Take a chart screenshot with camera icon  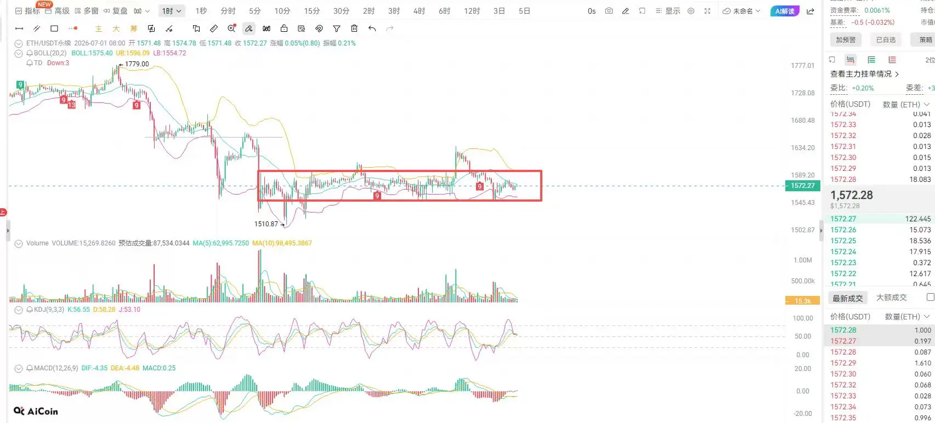609,11
